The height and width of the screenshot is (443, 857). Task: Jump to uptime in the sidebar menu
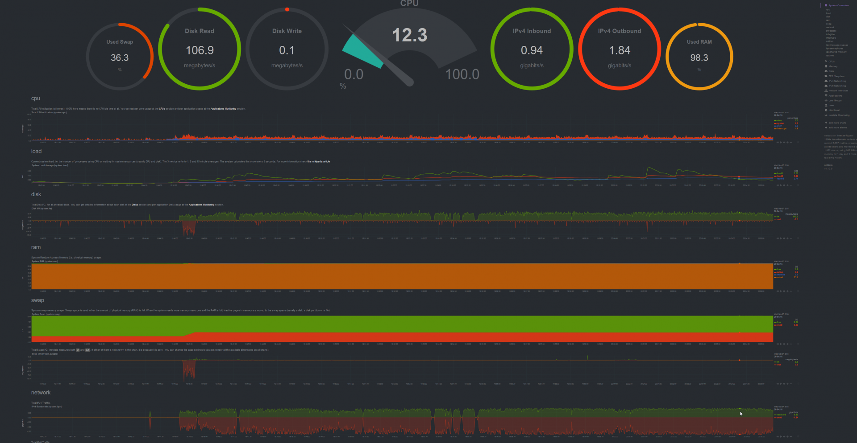pyautogui.click(x=830, y=55)
